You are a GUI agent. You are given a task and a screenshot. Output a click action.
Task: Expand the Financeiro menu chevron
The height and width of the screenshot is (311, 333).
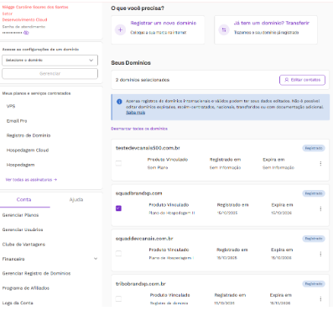(96, 259)
